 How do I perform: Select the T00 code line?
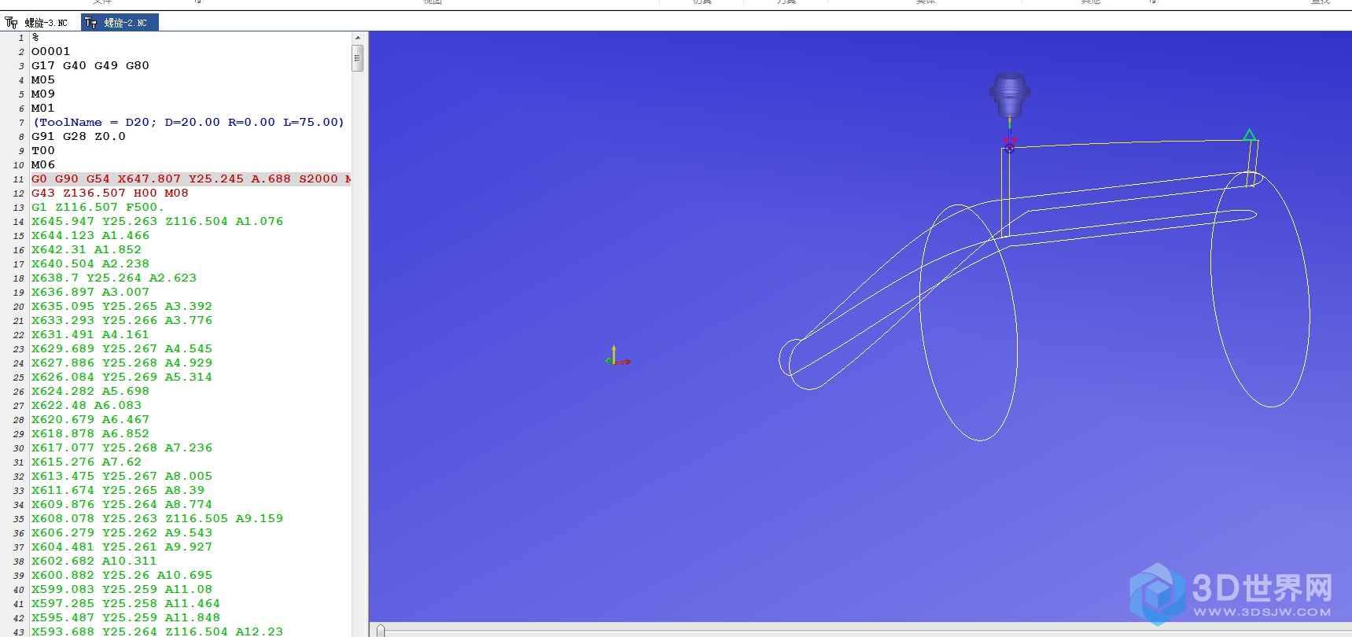tap(43, 151)
